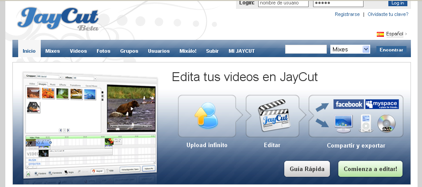422x187 pixels.
Task: Click the computer monitor export icon
Action: pos(344,123)
